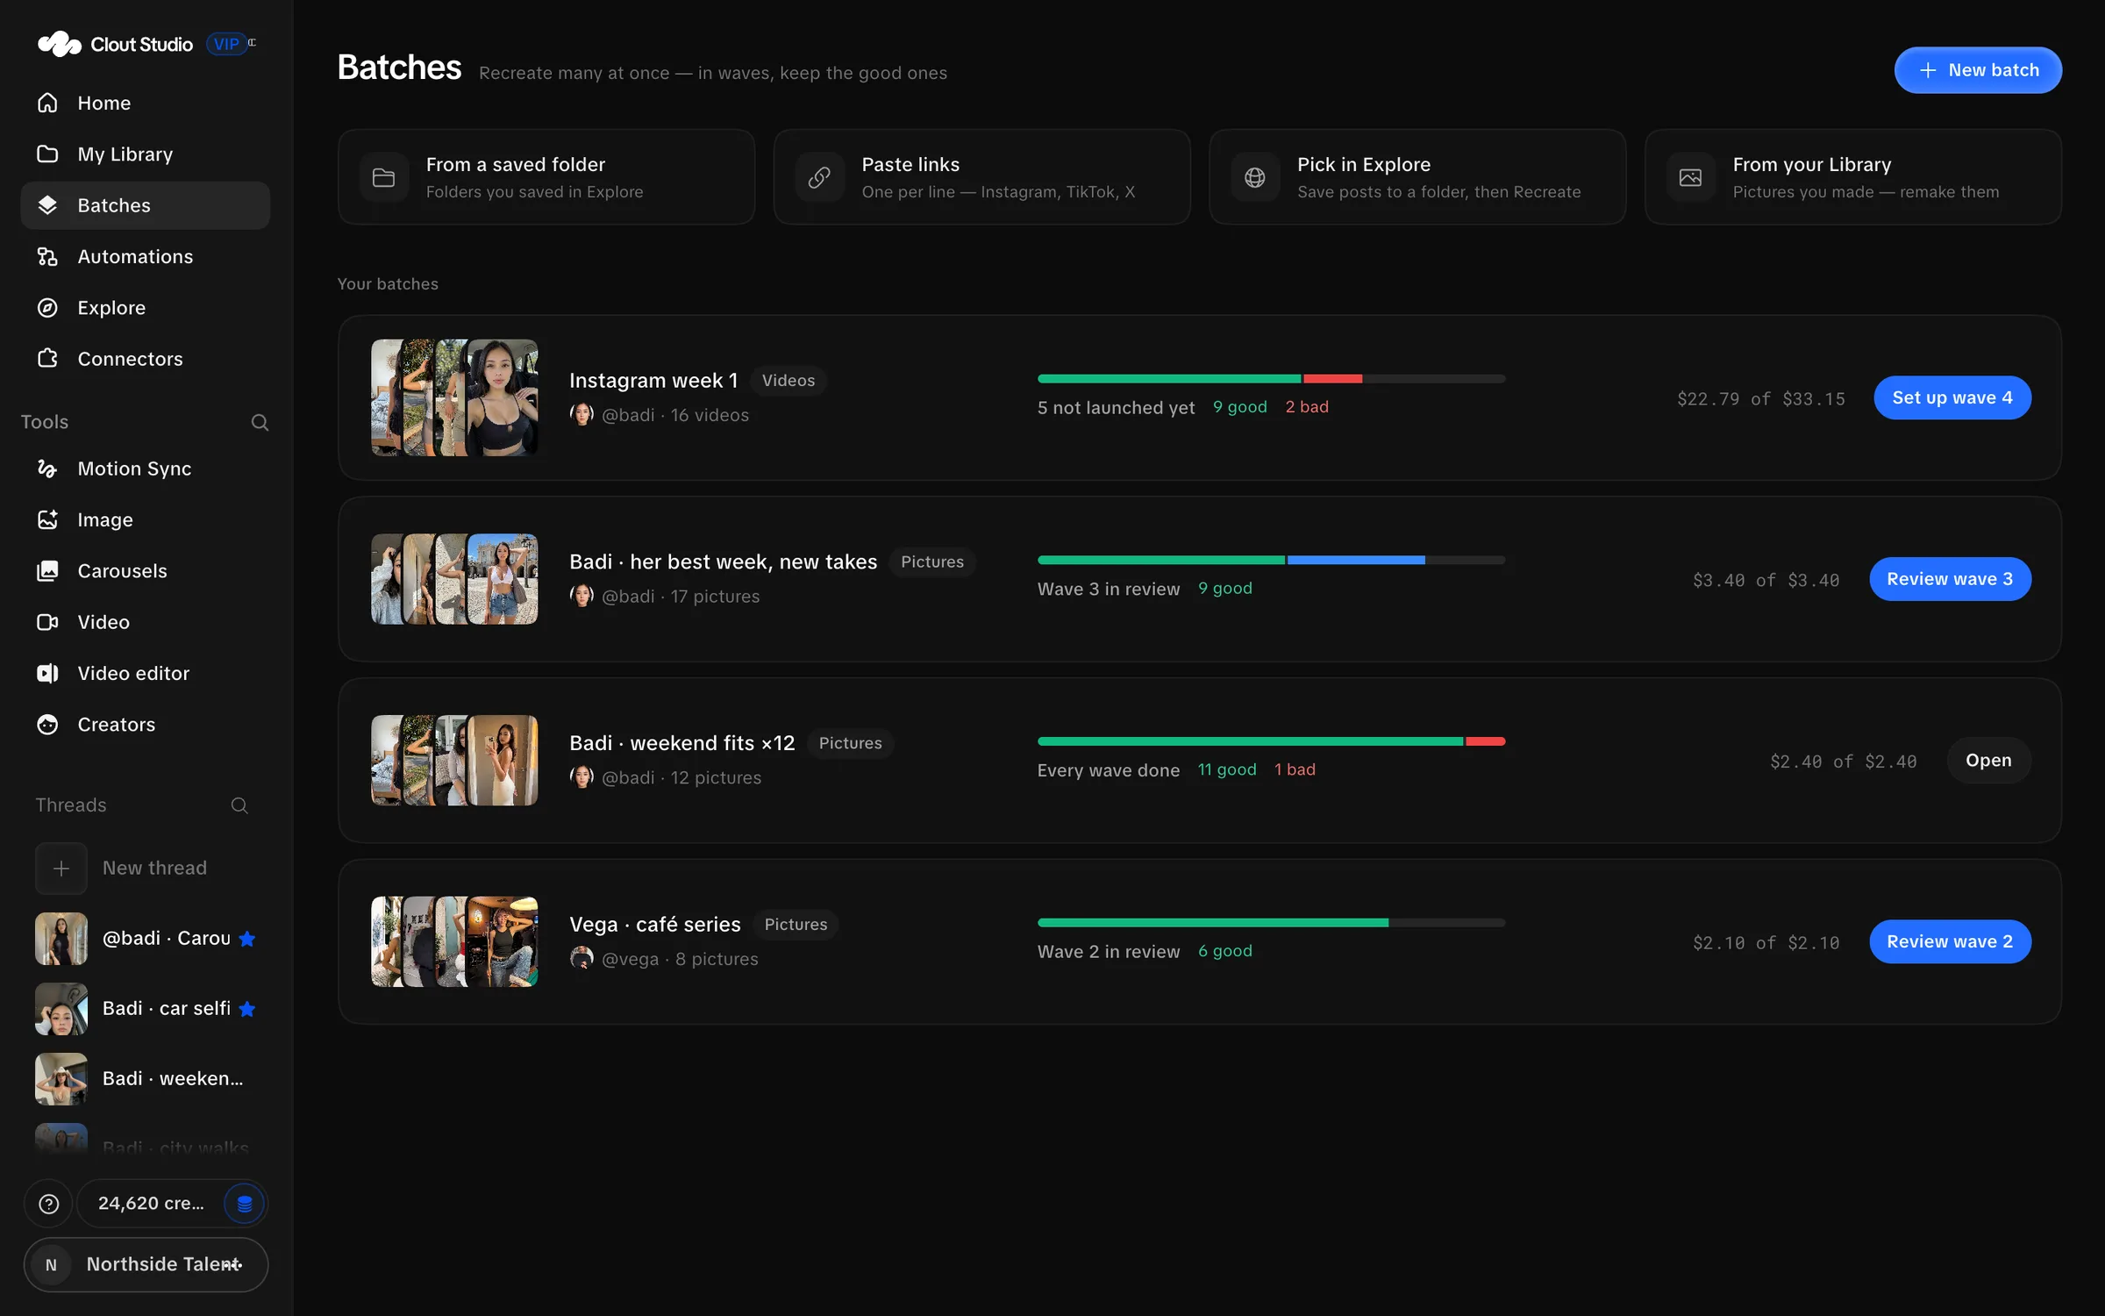2105x1316 pixels.
Task: Start a New thread
Action: click(145, 868)
